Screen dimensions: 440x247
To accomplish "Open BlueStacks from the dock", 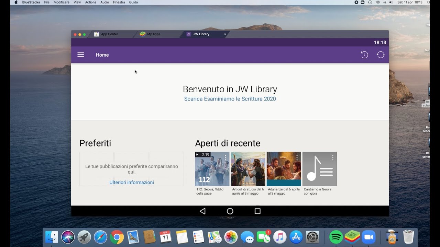I will (x=352, y=237).
